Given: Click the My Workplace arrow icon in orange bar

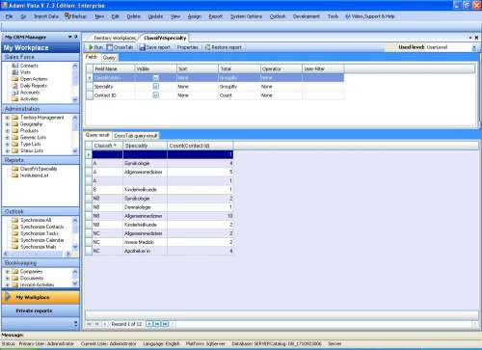Looking at the screenshot, I should point(8,297).
